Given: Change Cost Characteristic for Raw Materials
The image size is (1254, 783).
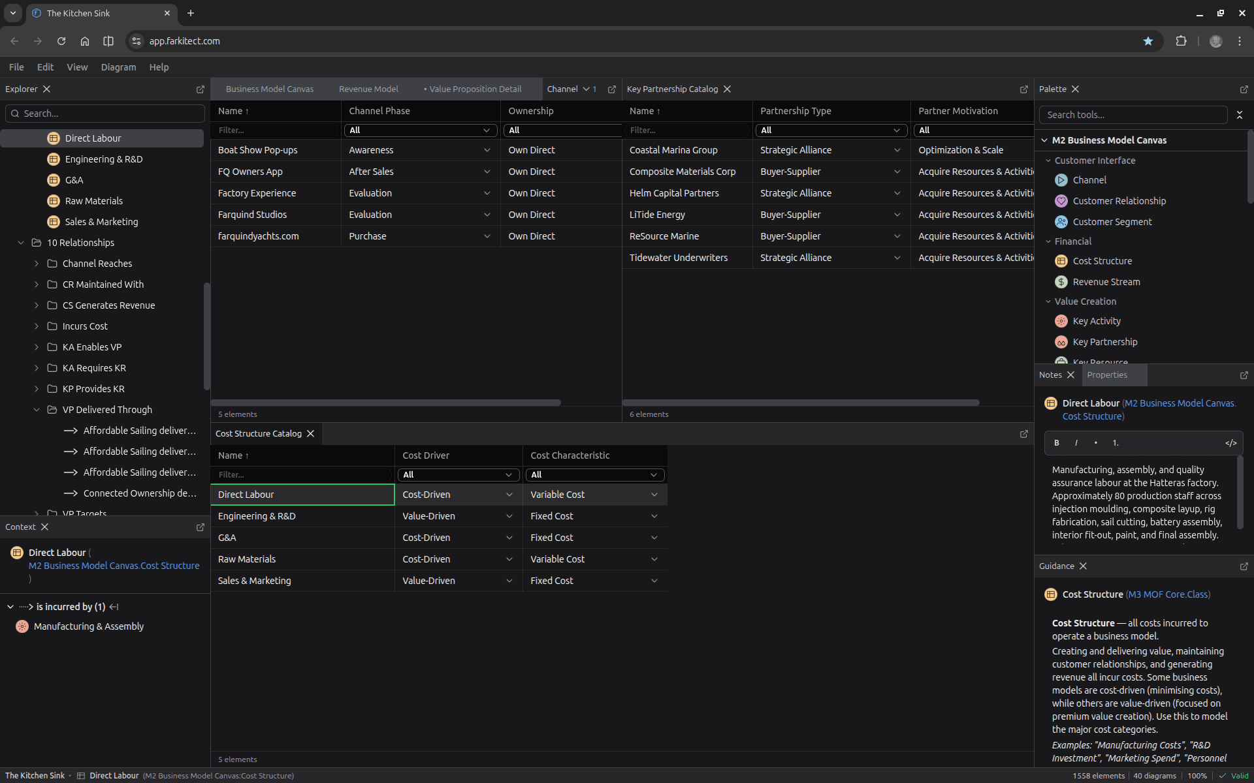Looking at the screenshot, I should point(654,559).
